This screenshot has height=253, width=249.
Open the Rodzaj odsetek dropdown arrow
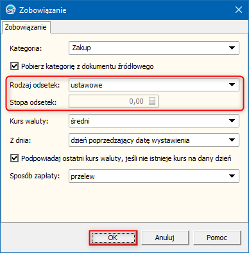click(x=232, y=85)
